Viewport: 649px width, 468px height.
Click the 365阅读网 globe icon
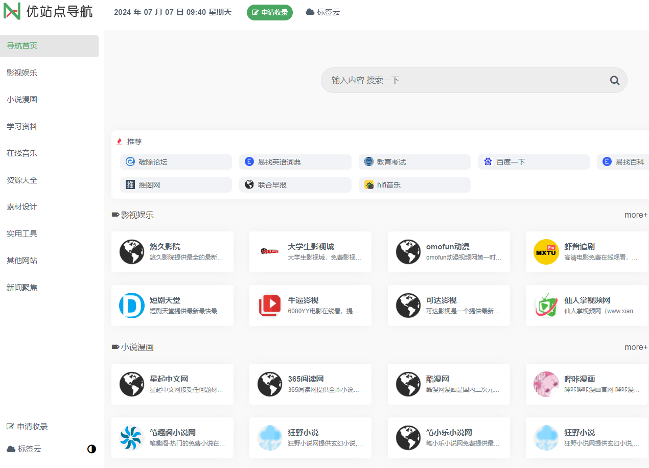coord(270,384)
